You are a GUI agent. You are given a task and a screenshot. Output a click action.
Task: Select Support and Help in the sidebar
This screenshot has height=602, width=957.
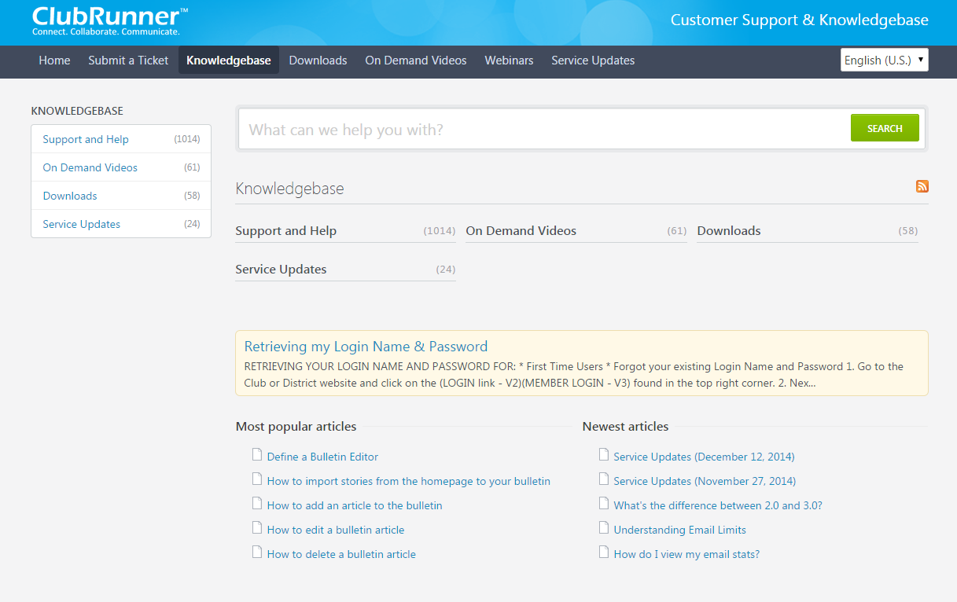click(85, 139)
